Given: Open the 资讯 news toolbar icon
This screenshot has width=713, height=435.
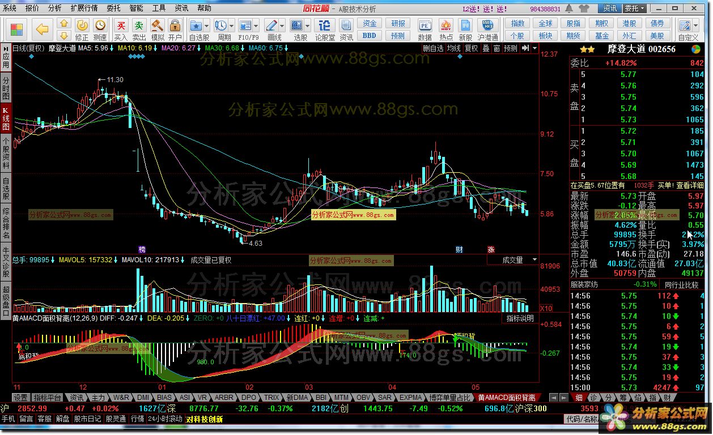Looking at the screenshot, I should [346, 29].
